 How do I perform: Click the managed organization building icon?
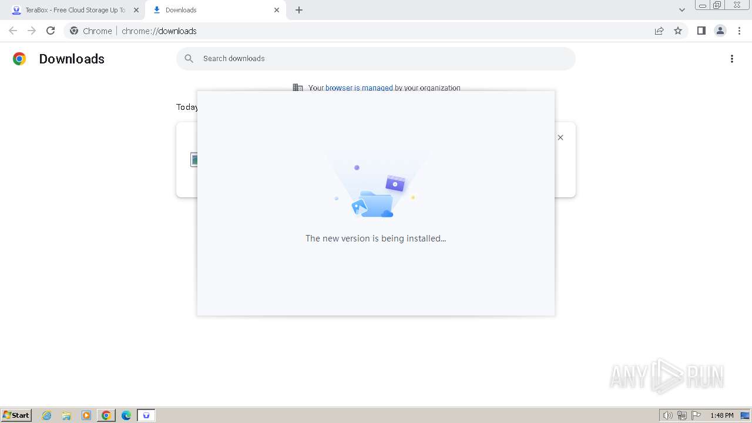298,88
